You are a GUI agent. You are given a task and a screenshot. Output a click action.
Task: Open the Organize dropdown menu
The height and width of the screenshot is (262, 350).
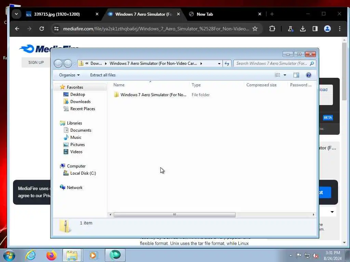[69, 75]
